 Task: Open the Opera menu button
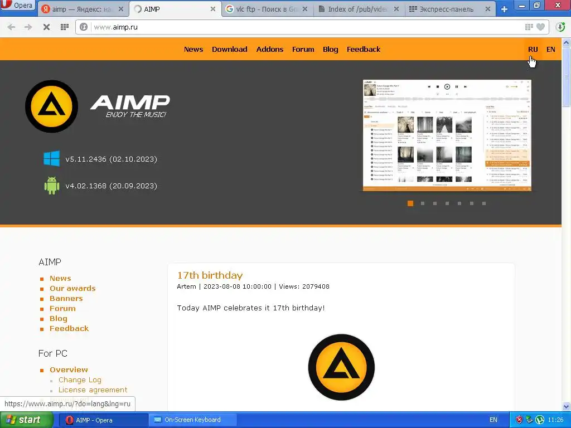point(17,5)
